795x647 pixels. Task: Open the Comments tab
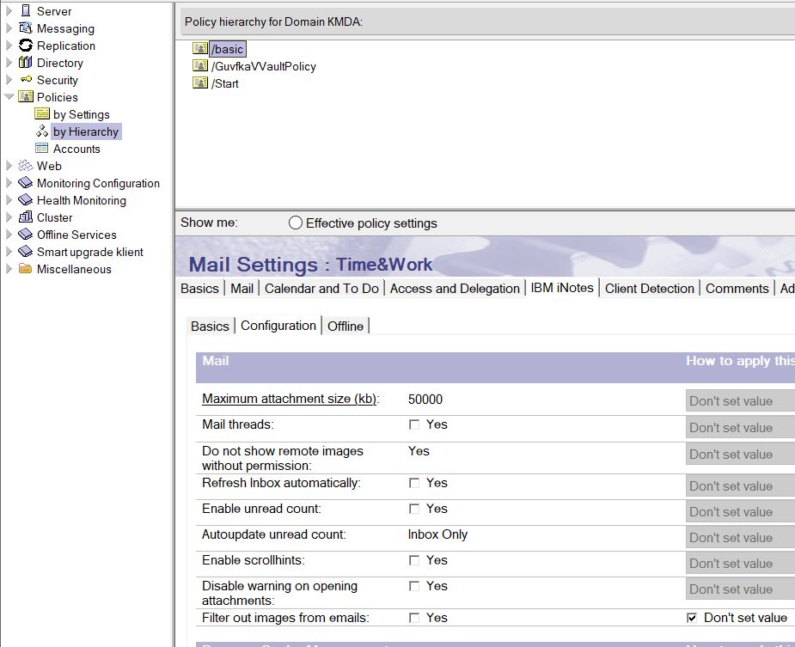(737, 289)
